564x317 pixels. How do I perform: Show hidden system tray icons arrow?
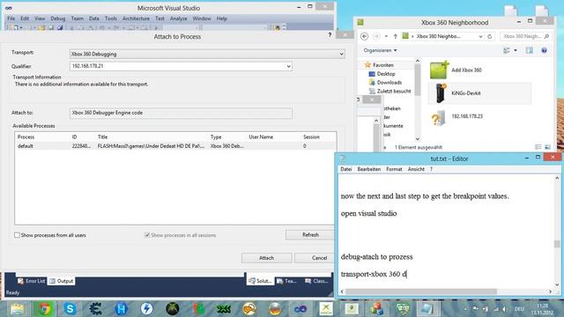point(465,309)
